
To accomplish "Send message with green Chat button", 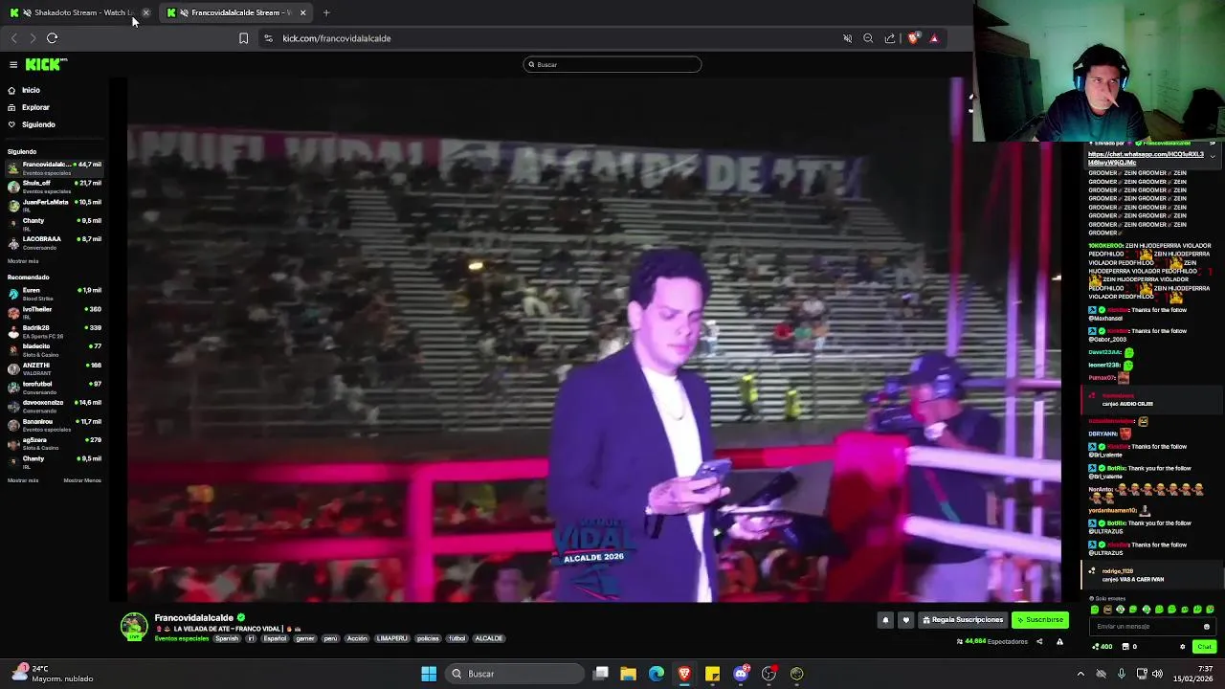I will (1204, 647).
